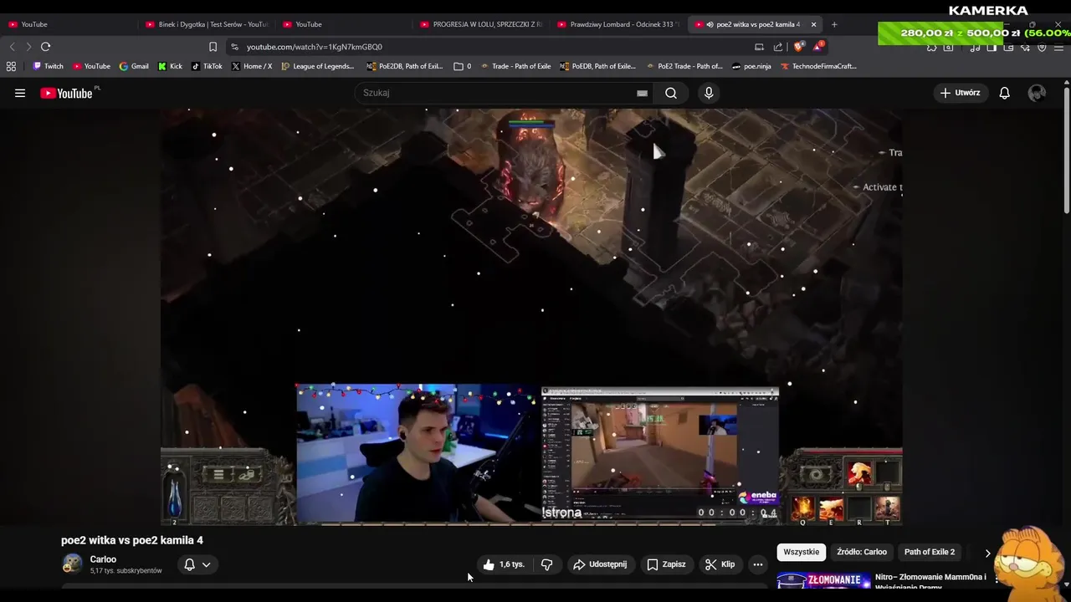Open YouTube notifications bell in header

click(1005, 93)
